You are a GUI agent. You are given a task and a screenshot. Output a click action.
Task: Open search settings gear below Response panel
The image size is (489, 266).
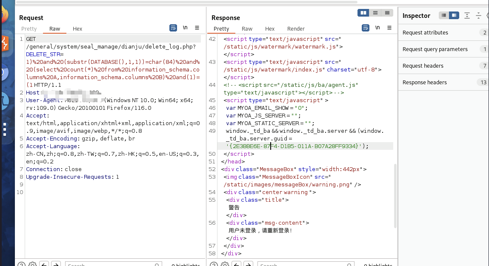tap(225, 264)
